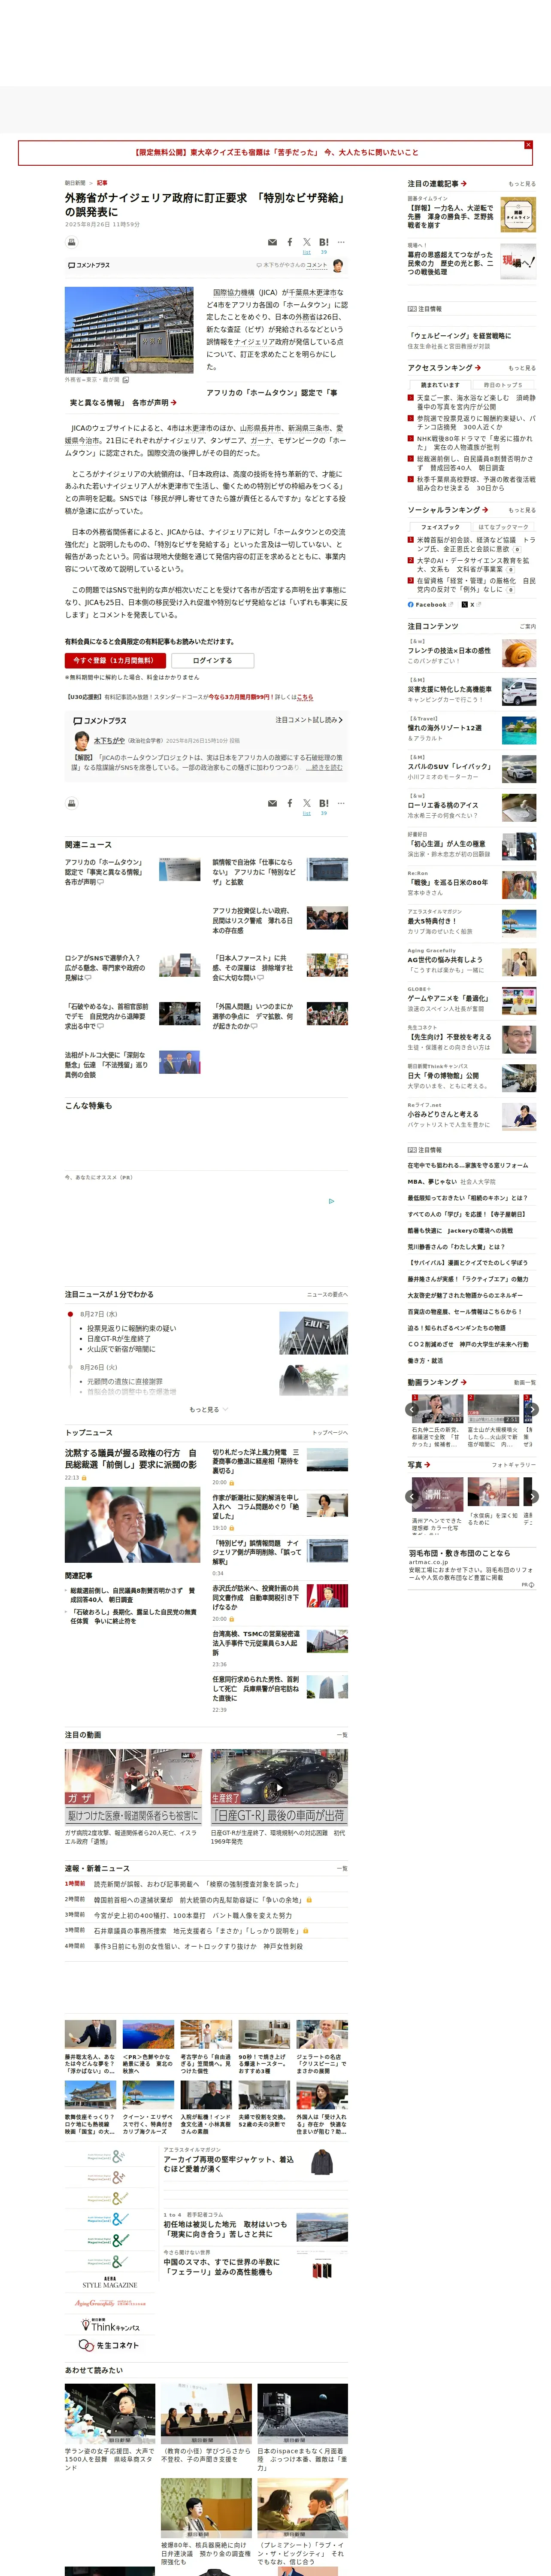551x2576 pixels.
Task: Go to next item in video ranking carousel
Action: [532, 1409]
